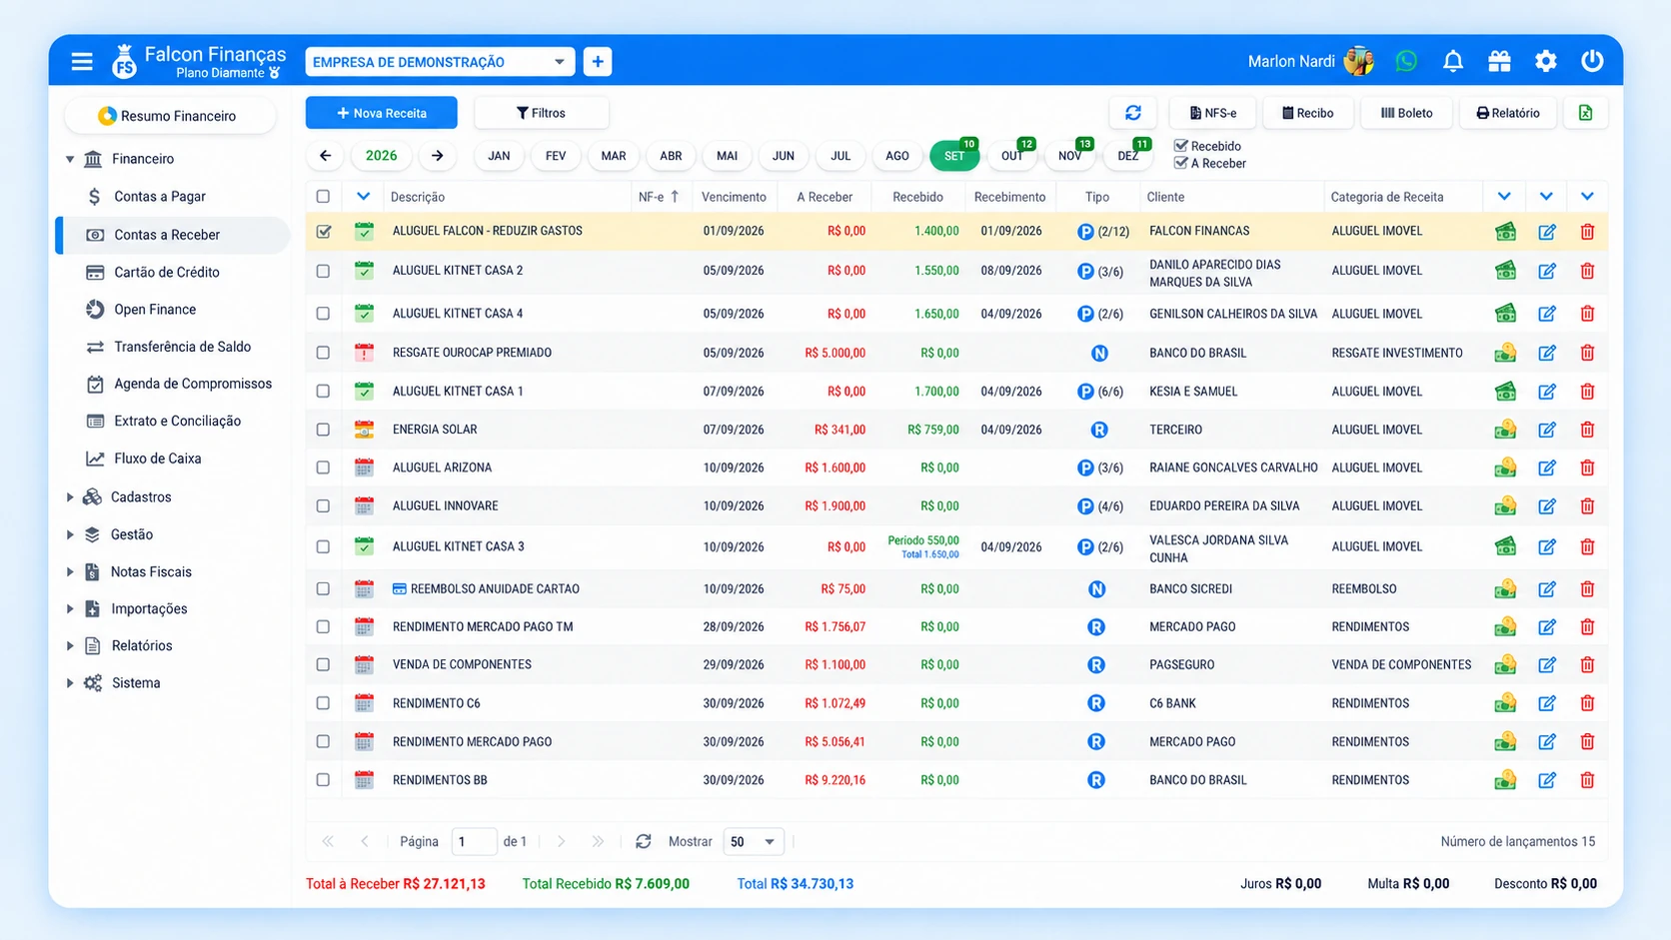Click the plus icon beside company selector
Viewport: 1671px width, 940px height.
(x=598, y=62)
